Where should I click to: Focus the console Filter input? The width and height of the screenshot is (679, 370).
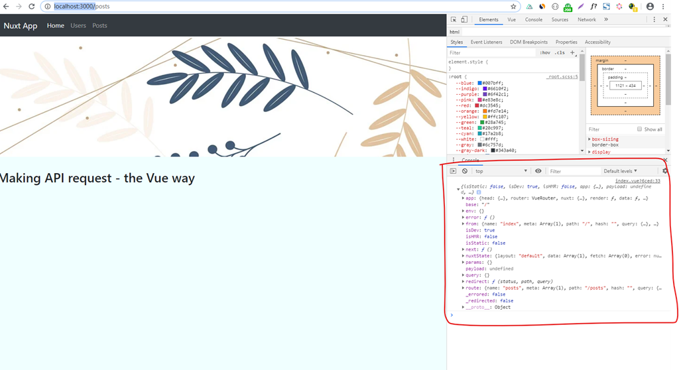tap(574, 171)
